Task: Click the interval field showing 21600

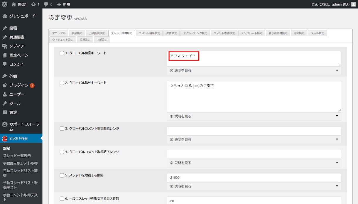Action: (254, 178)
